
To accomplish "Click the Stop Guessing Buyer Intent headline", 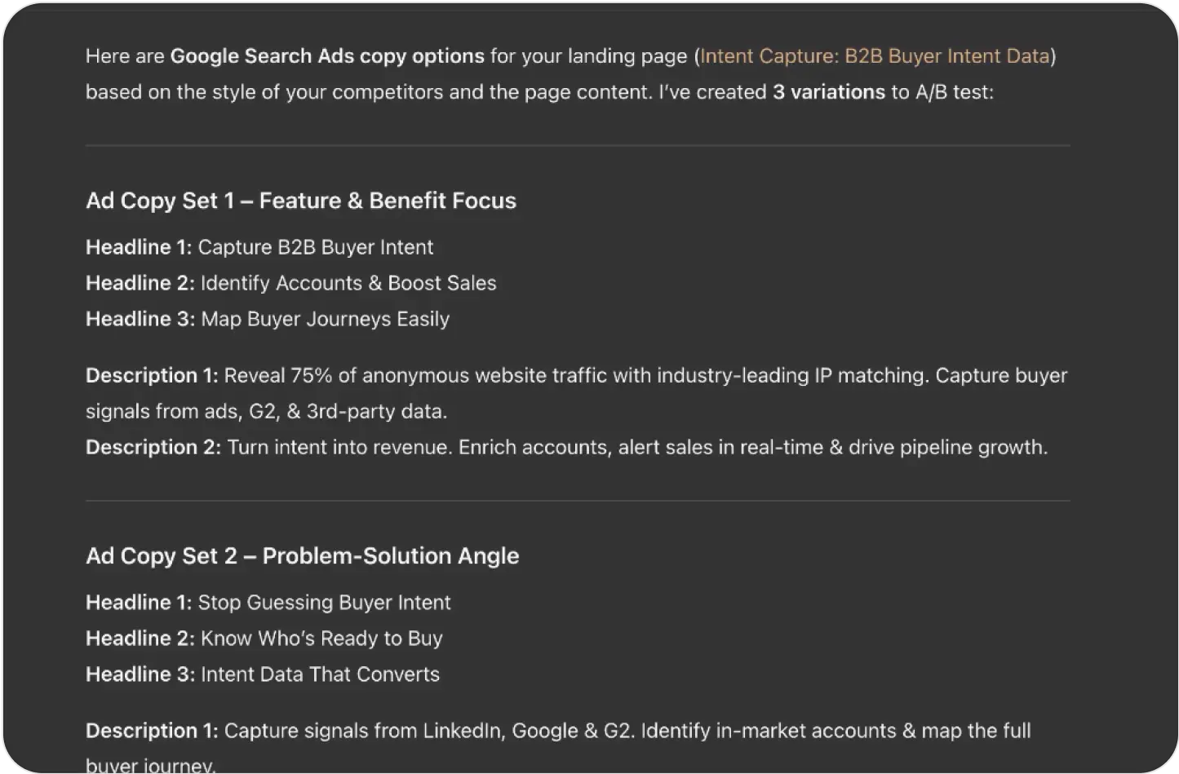I will 324,602.
